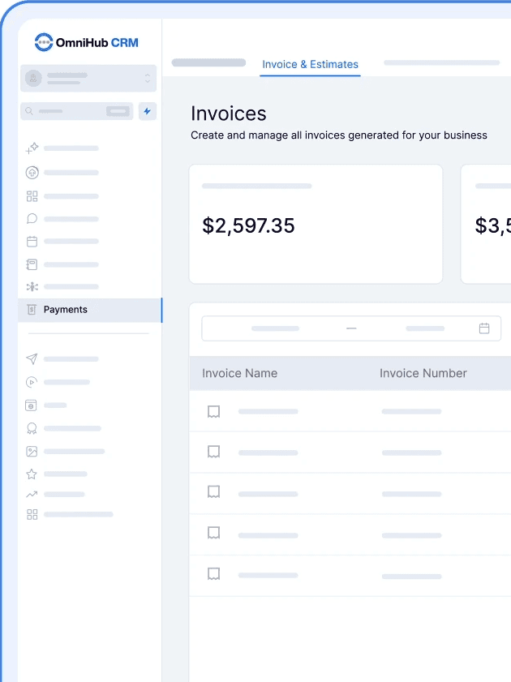511x682 pixels.
Task: Click the sidebar search field
Action: (76, 111)
